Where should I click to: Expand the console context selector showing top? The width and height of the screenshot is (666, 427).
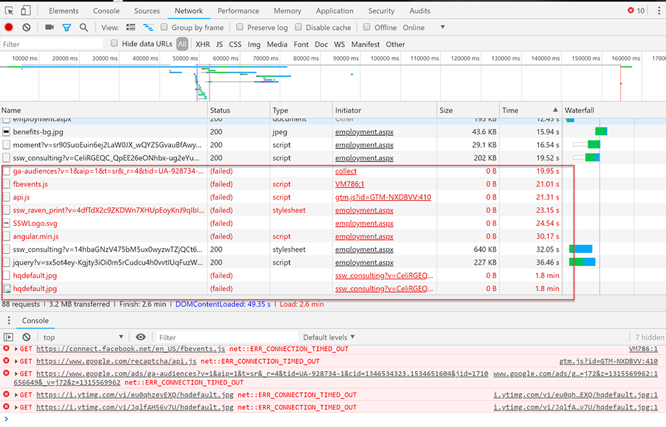click(82, 338)
